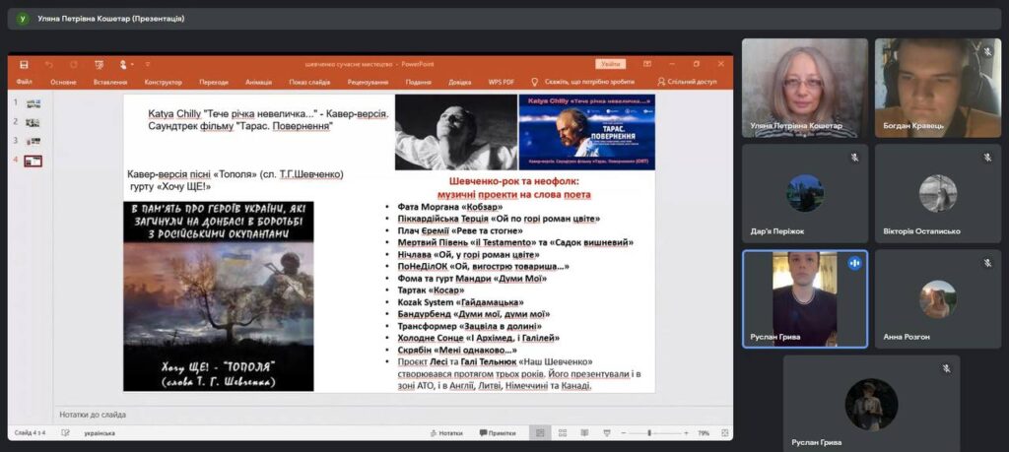Screen dimensions: 1009x452
Task: Toggle normal view button in status bar
Action: (x=539, y=432)
